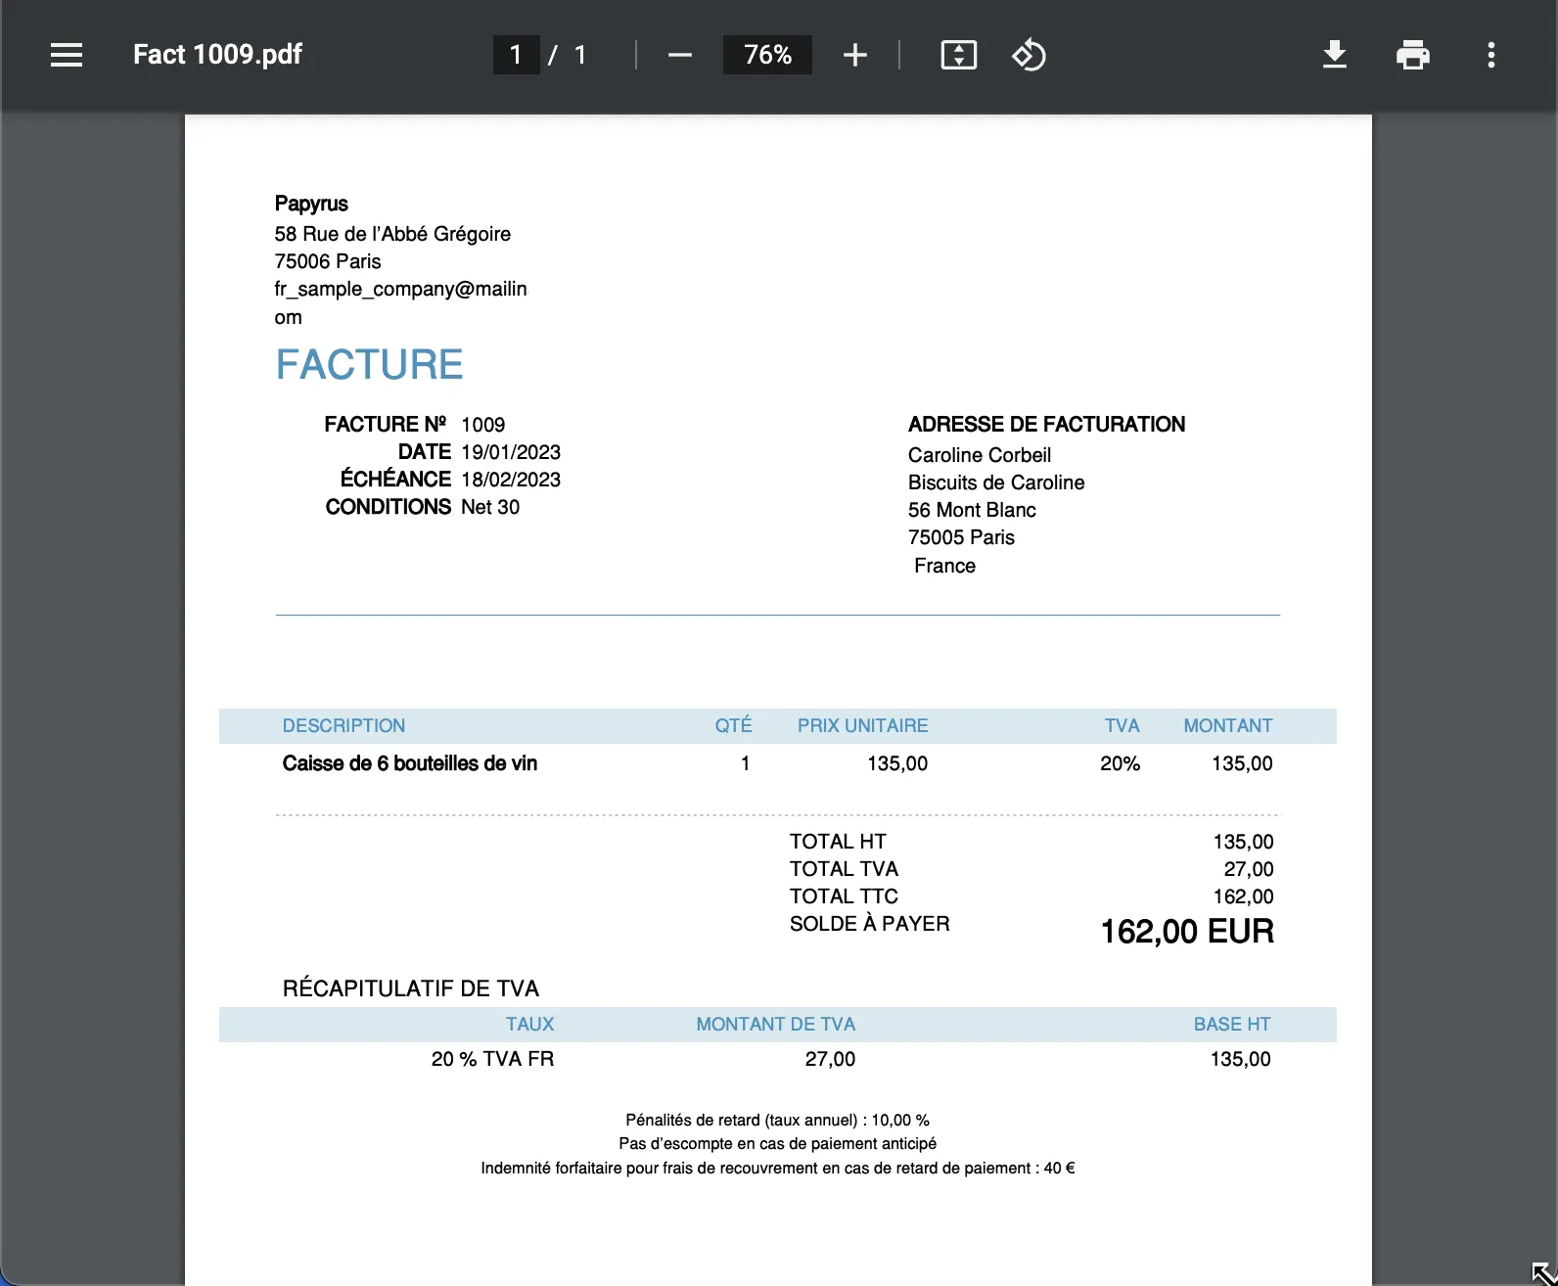Click the MONTANT DE TVA column header
The width and height of the screenshot is (1558, 1286).
point(775,1024)
